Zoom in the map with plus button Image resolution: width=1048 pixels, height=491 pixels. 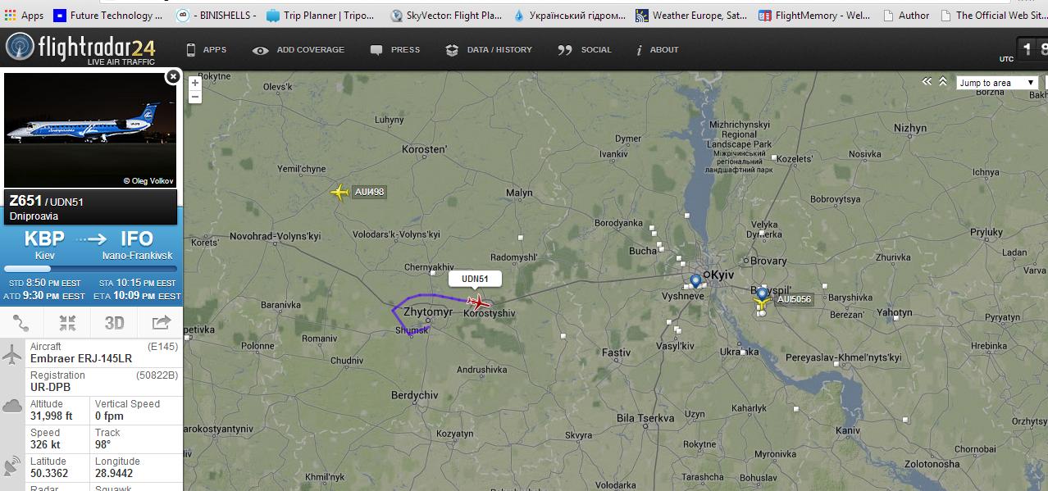(195, 83)
